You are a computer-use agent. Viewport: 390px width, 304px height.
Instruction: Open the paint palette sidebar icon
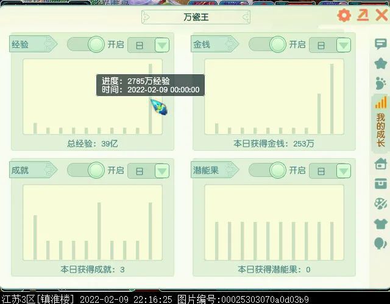coord(380,204)
